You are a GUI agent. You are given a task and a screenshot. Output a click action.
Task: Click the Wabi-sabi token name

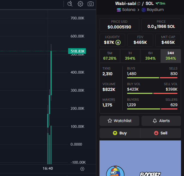126,4
